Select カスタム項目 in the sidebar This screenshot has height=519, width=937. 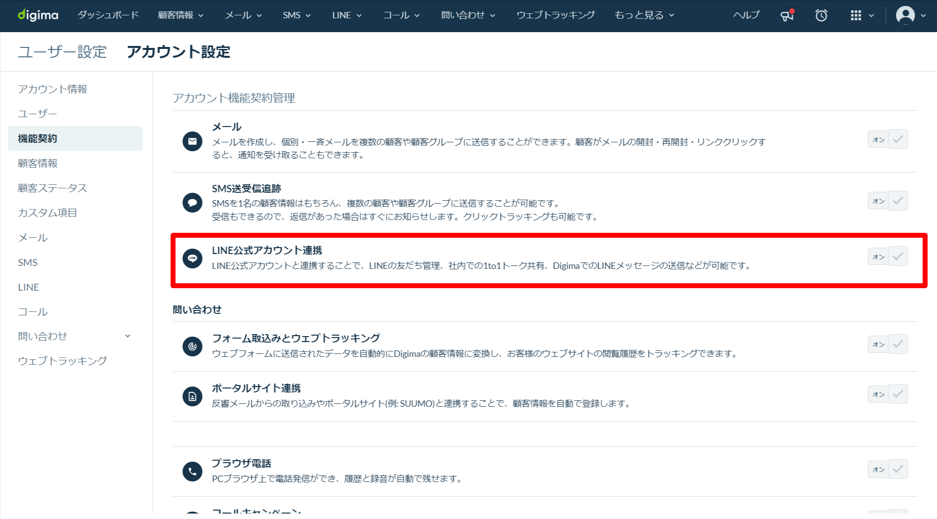pos(47,213)
